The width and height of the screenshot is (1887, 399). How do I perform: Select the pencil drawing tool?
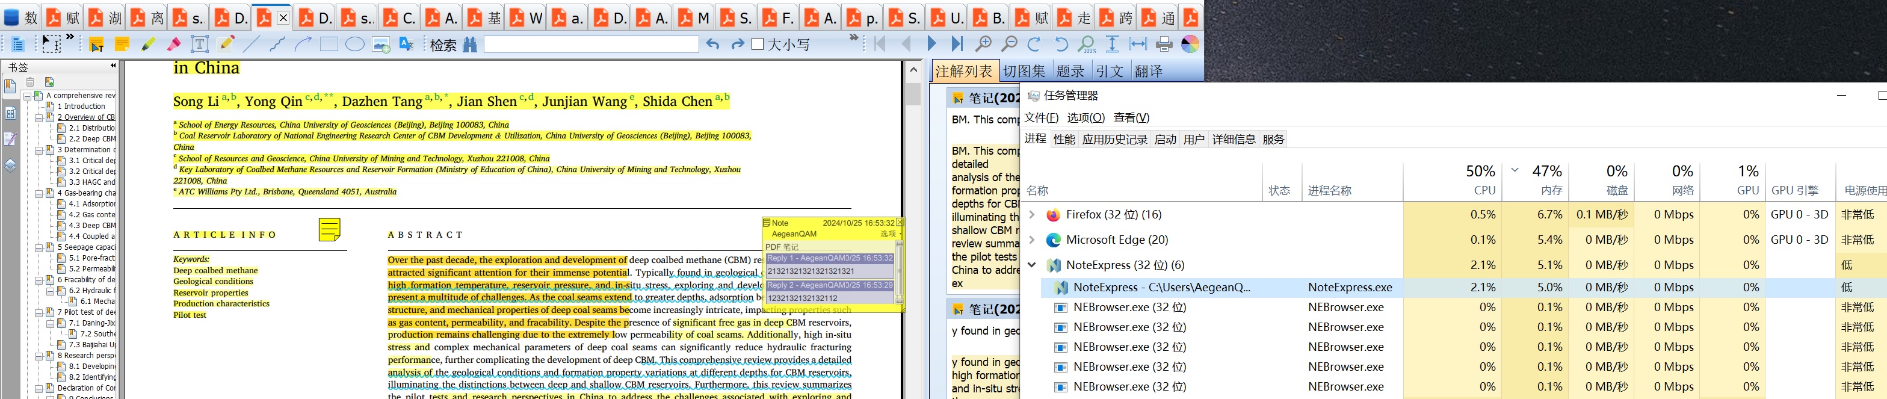point(226,45)
